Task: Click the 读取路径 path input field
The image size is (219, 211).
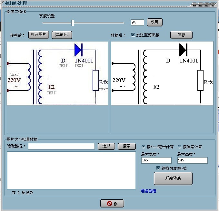Action: [x=61, y=147]
